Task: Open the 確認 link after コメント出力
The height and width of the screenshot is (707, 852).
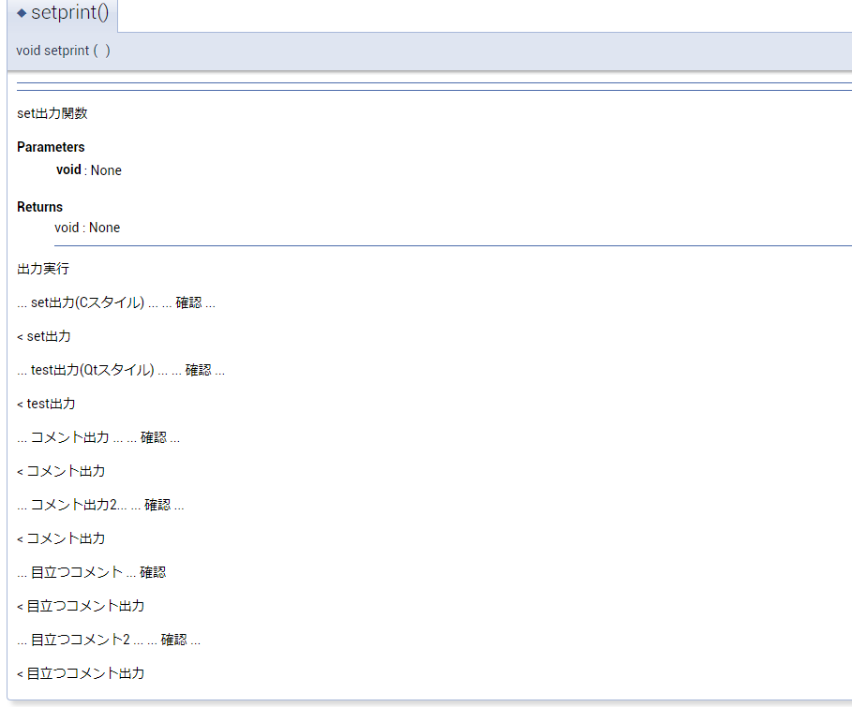Action: [155, 437]
